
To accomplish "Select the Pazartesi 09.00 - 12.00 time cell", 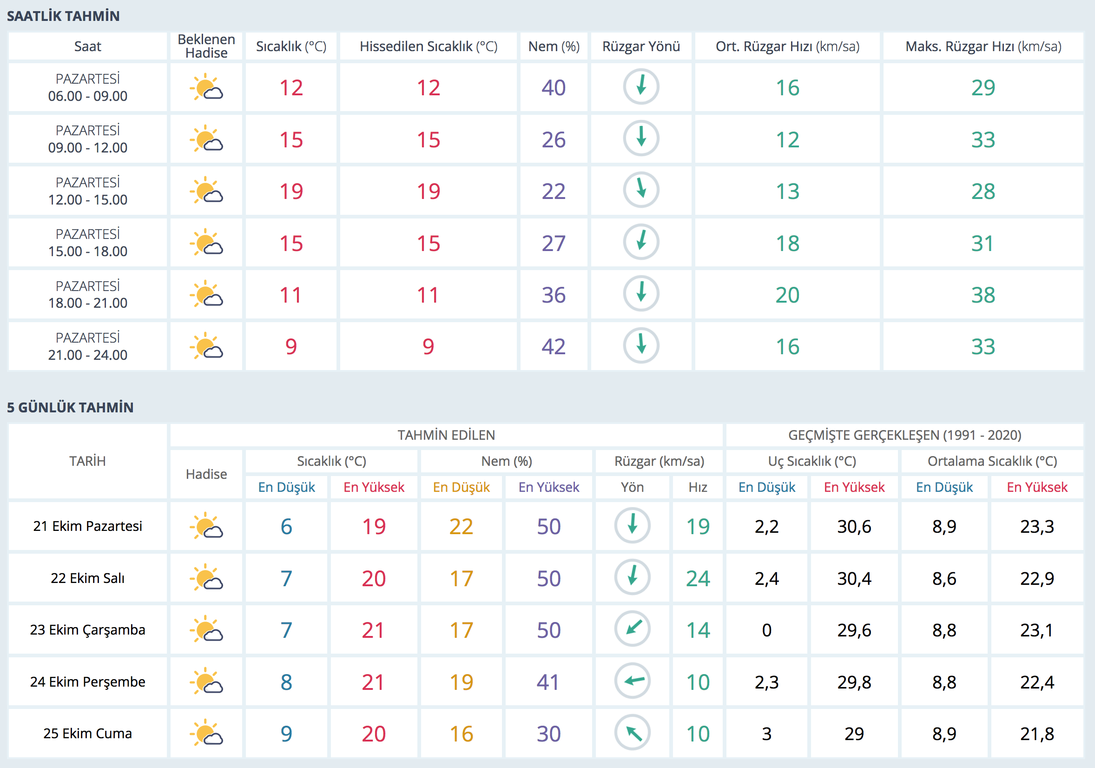I will coord(88,139).
